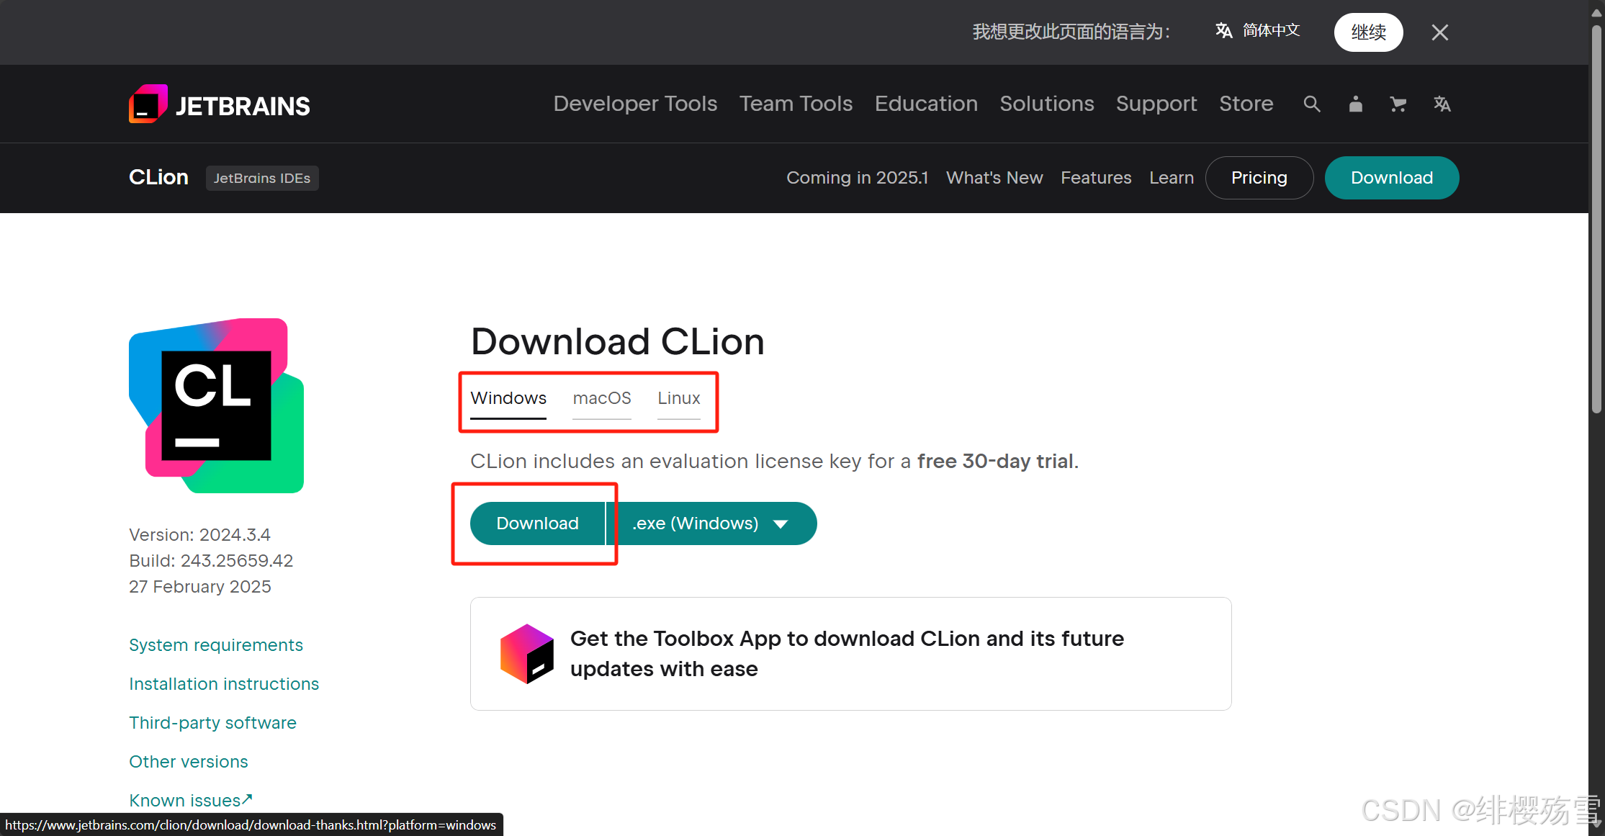Click the CLion product logo image
This screenshot has width=1605, height=836.
point(216,405)
